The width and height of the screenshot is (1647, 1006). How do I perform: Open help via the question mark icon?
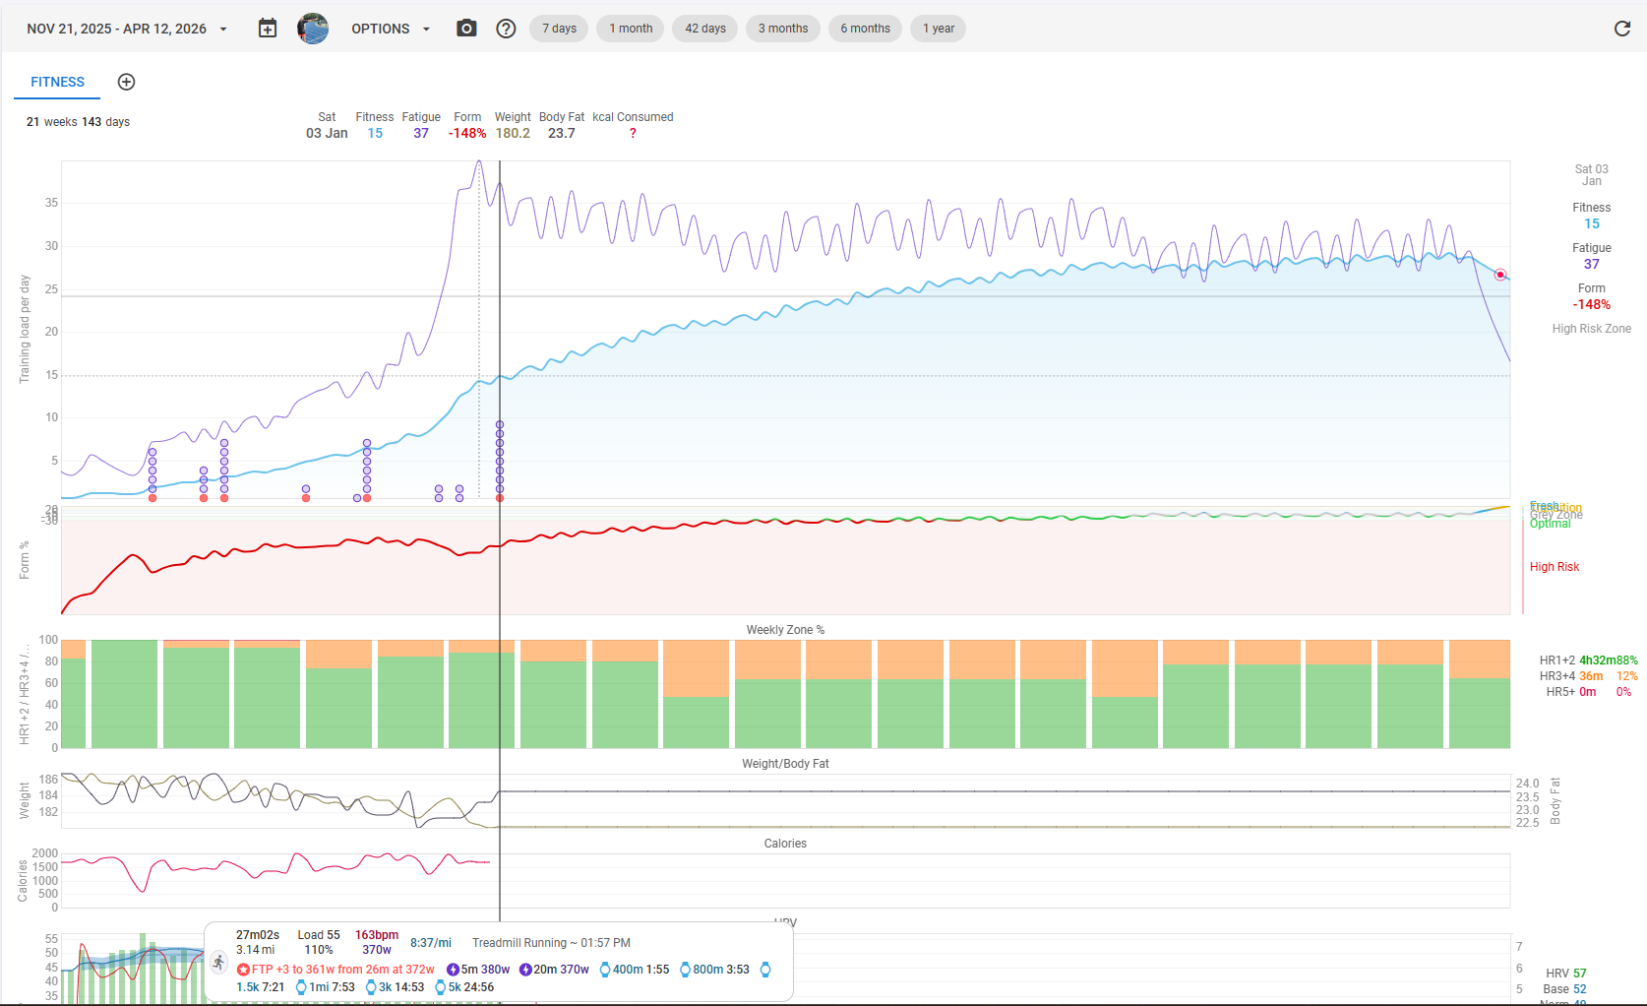(x=506, y=29)
